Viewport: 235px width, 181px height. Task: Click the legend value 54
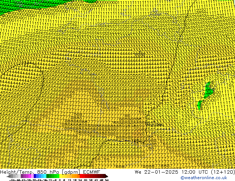click(107, 180)
